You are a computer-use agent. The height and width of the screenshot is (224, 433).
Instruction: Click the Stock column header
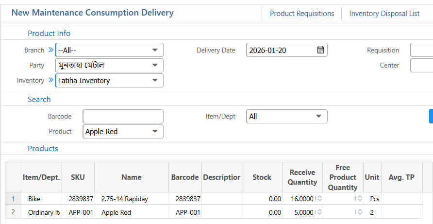tap(262, 177)
